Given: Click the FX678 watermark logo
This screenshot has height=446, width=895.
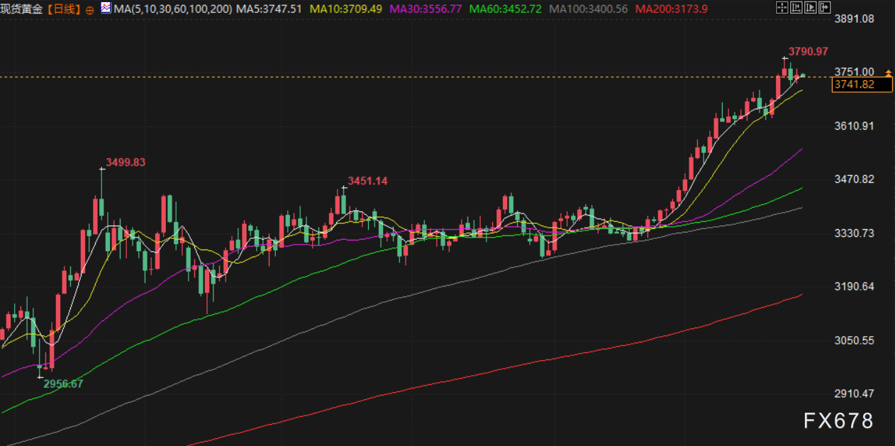Looking at the screenshot, I should (838, 420).
